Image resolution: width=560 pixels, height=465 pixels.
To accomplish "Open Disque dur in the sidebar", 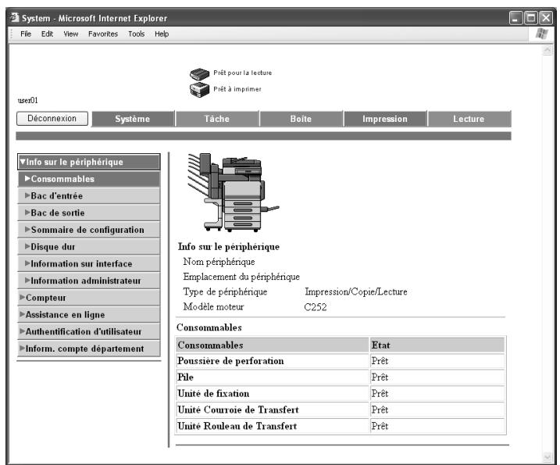I will 89,247.
